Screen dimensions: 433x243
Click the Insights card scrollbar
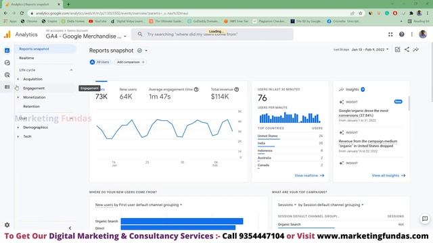[409, 103]
